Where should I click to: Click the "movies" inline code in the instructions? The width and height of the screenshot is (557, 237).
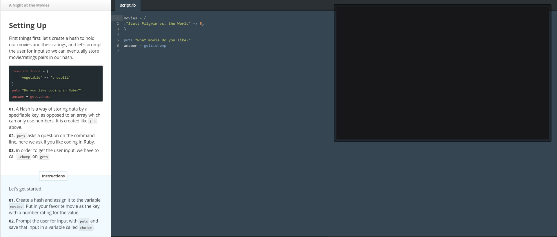click(x=16, y=207)
